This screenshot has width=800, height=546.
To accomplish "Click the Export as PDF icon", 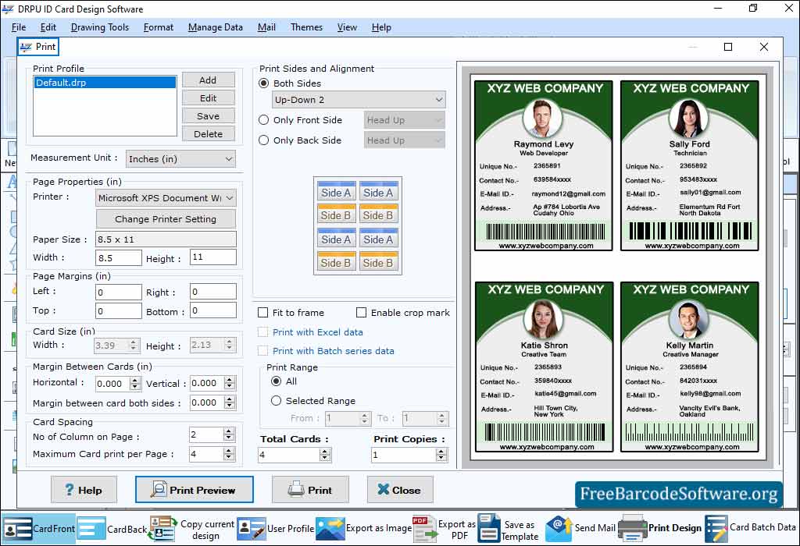I will point(424,529).
